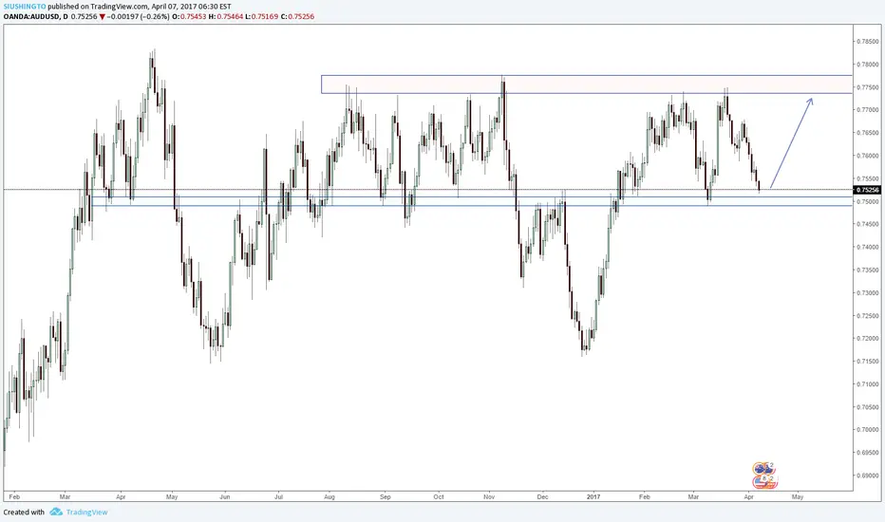The width and height of the screenshot is (885, 522).
Task: Click the Jul label on time axis
Action: [278, 497]
